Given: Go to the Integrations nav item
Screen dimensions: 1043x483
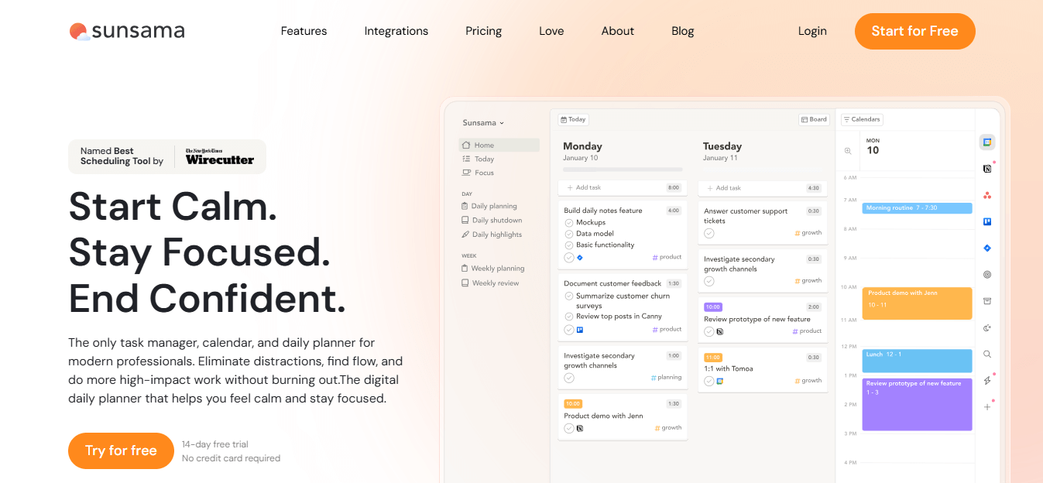Looking at the screenshot, I should pos(396,31).
